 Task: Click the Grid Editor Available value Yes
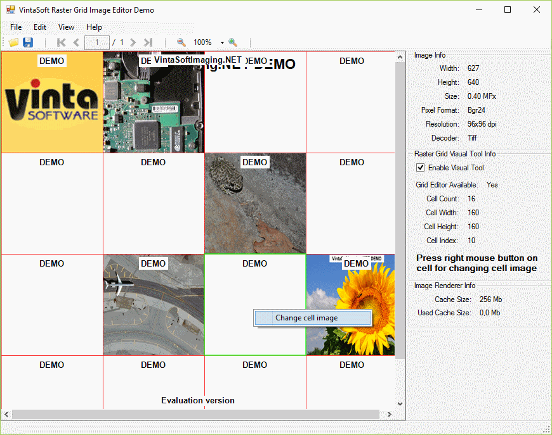click(492, 185)
